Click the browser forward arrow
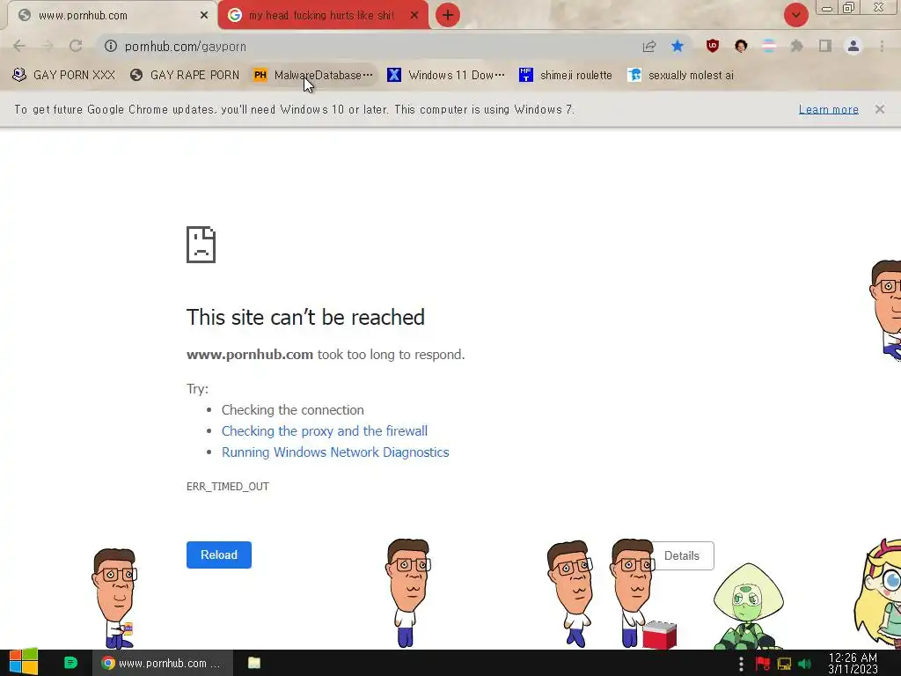 tap(48, 46)
